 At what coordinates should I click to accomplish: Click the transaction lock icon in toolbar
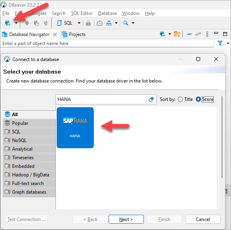(x=88, y=23)
